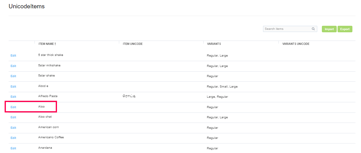Click the Aloo item name cell
The width and height of the screenshot is (361, 153).
42,107
